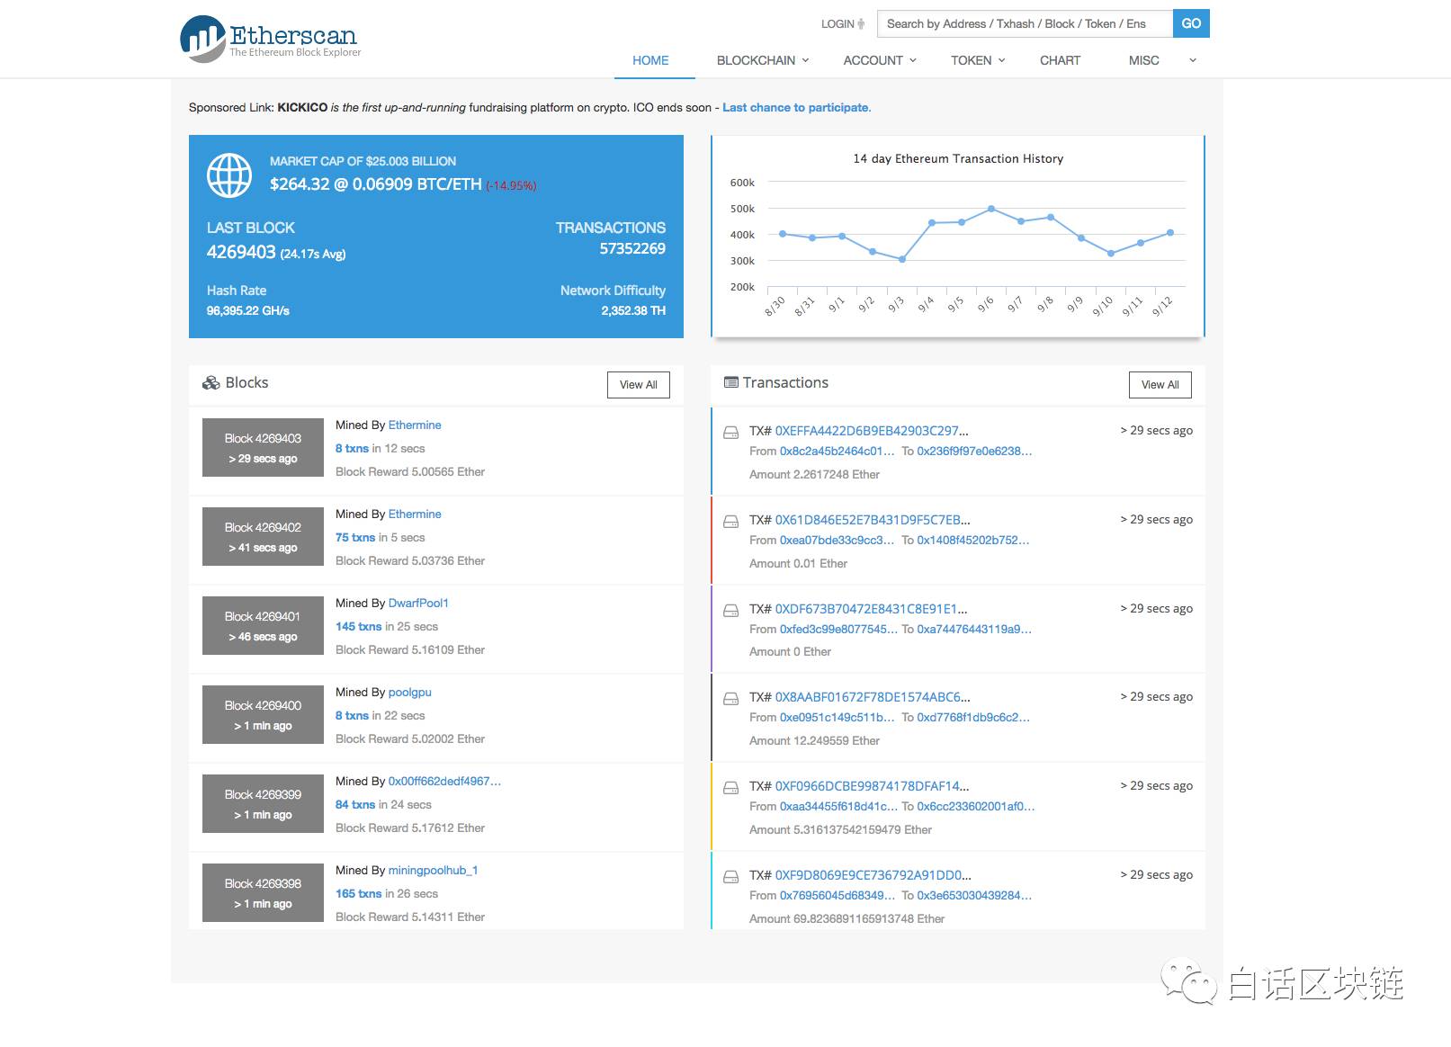Image resolution: width=1451 pixels, height=1047 pixels.
Task: Open the miner Ethermine link of Block 4269403
Action: [x=415, y=425]
